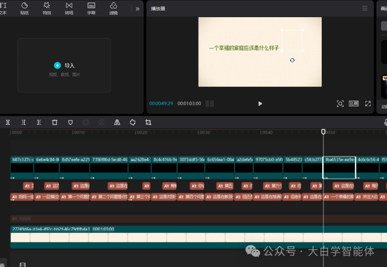Click the current timecode 00:00:49:29
Screen dimensions: 387x267
point(161,103)
